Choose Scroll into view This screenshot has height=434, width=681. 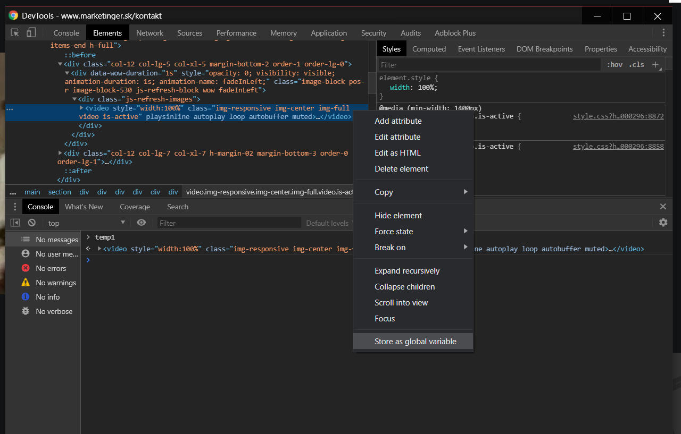pyautogui.click(x=413, y=303)
